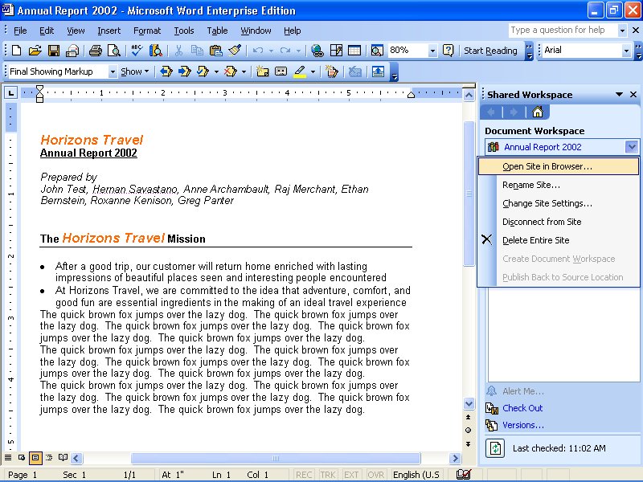
Task: Toggle TRK track changes in status bar
Action: [x=328, y=475]
